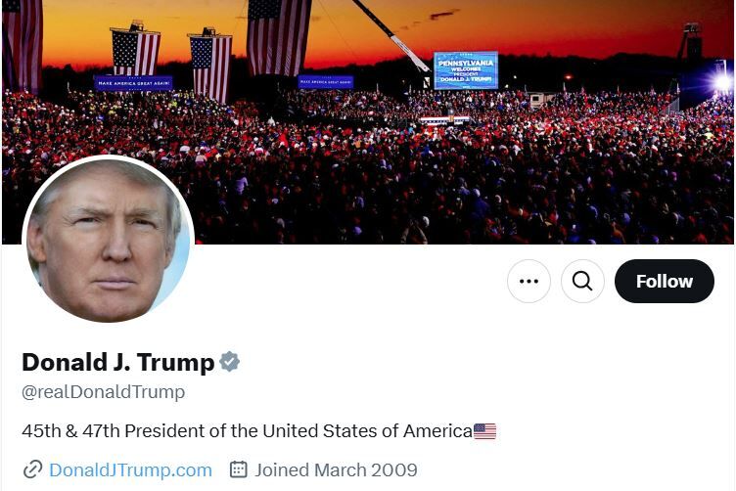Click the verified badge beside the name

tap(230, 362)
